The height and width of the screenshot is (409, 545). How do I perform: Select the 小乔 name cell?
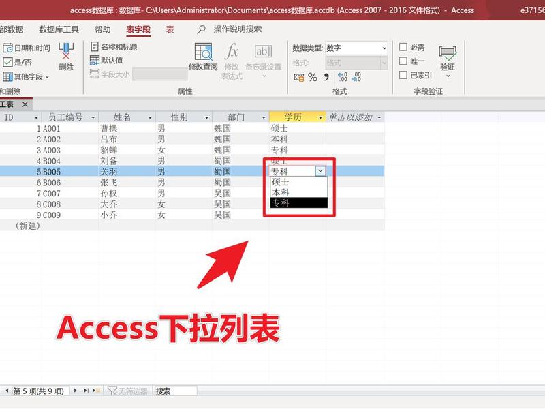(127, 215)
